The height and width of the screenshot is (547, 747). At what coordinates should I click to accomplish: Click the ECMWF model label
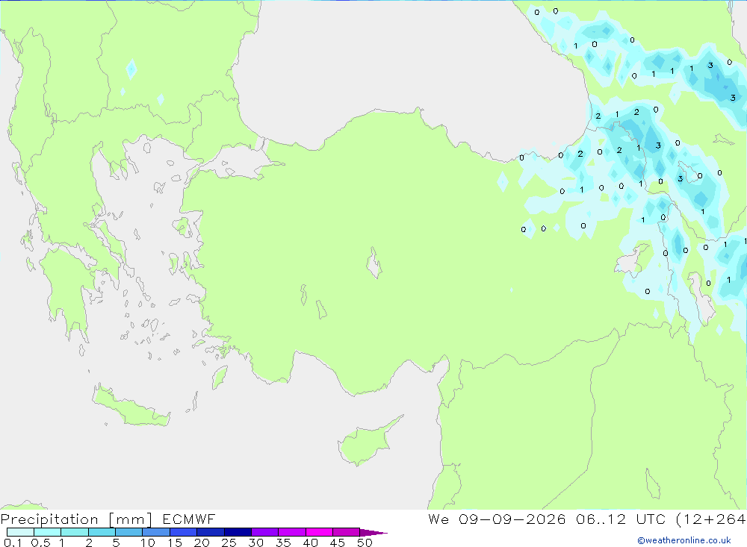(189, 519)
